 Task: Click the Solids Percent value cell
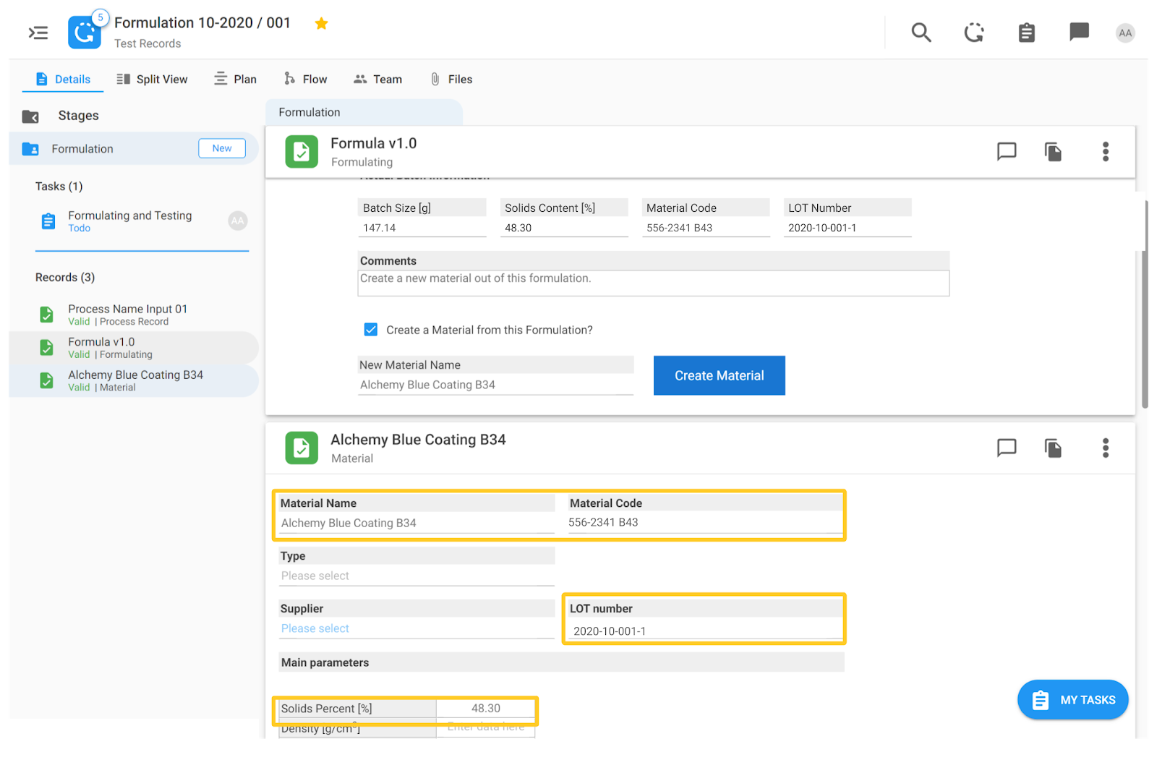click(486, 709)
